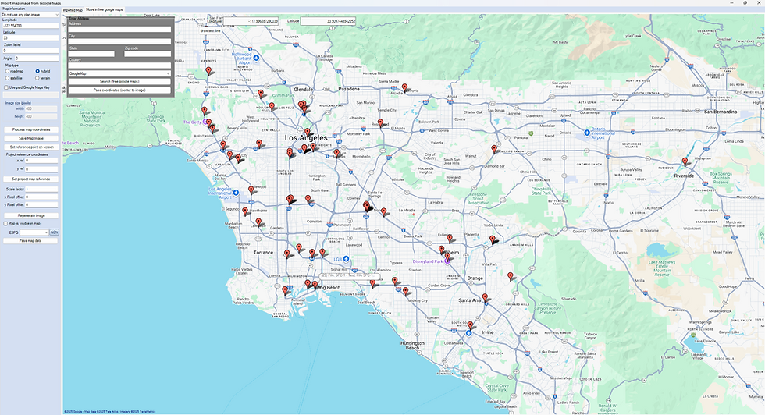The height and width of the screenshot is (415, 765).
Task: Expand the ESPG combo box
Action: (x=34, y=232)
